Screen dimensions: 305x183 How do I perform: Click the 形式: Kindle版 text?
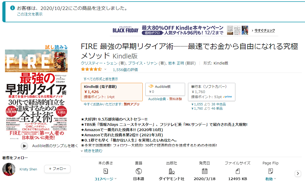(216, 63)
